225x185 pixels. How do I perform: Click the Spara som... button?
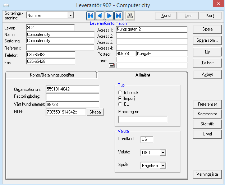coord(207,40)
